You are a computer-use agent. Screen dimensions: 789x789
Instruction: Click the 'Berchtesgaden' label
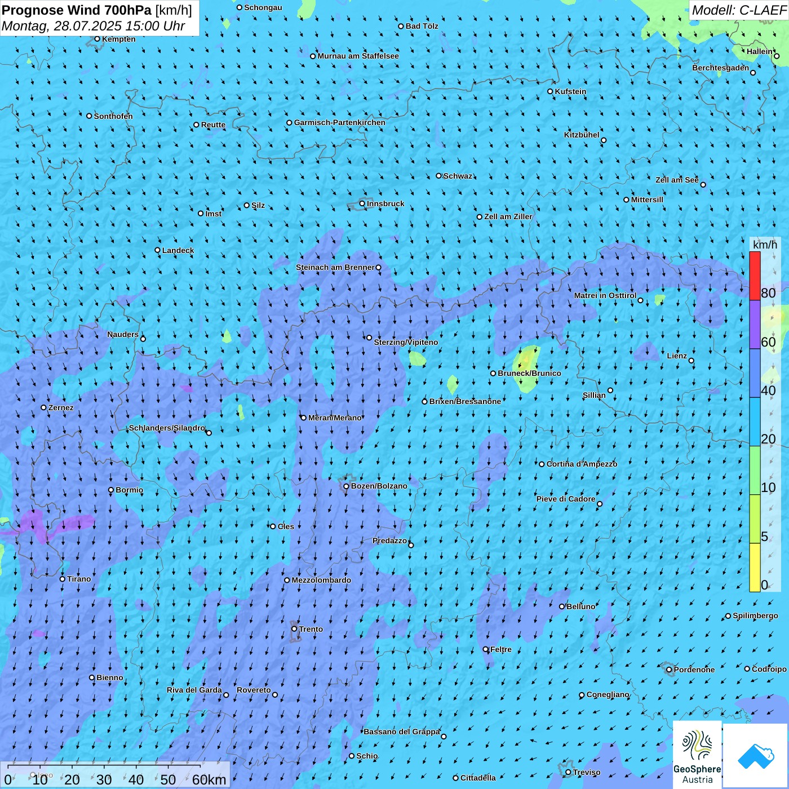click(721, 68)
